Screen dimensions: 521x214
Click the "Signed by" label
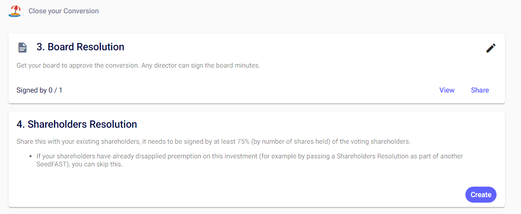(x=31, y=90)
